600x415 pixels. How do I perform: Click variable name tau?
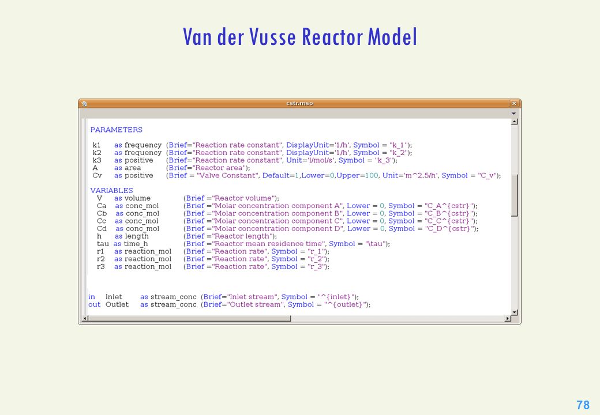pos(103,244)
